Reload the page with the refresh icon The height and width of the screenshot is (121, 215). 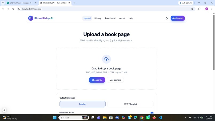click(x=13, y=9)
